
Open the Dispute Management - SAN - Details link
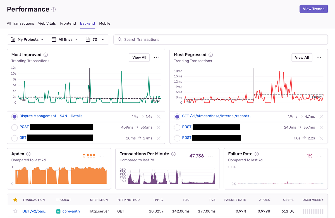click(x=51, y=116)
